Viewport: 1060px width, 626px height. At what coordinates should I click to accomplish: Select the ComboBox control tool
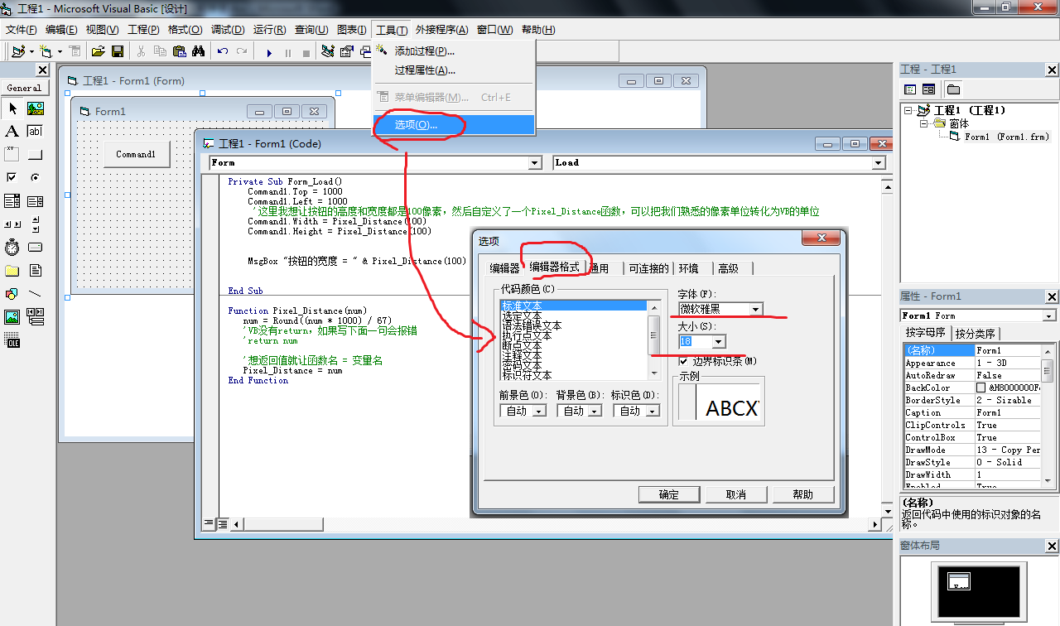(x=12, y=201)
